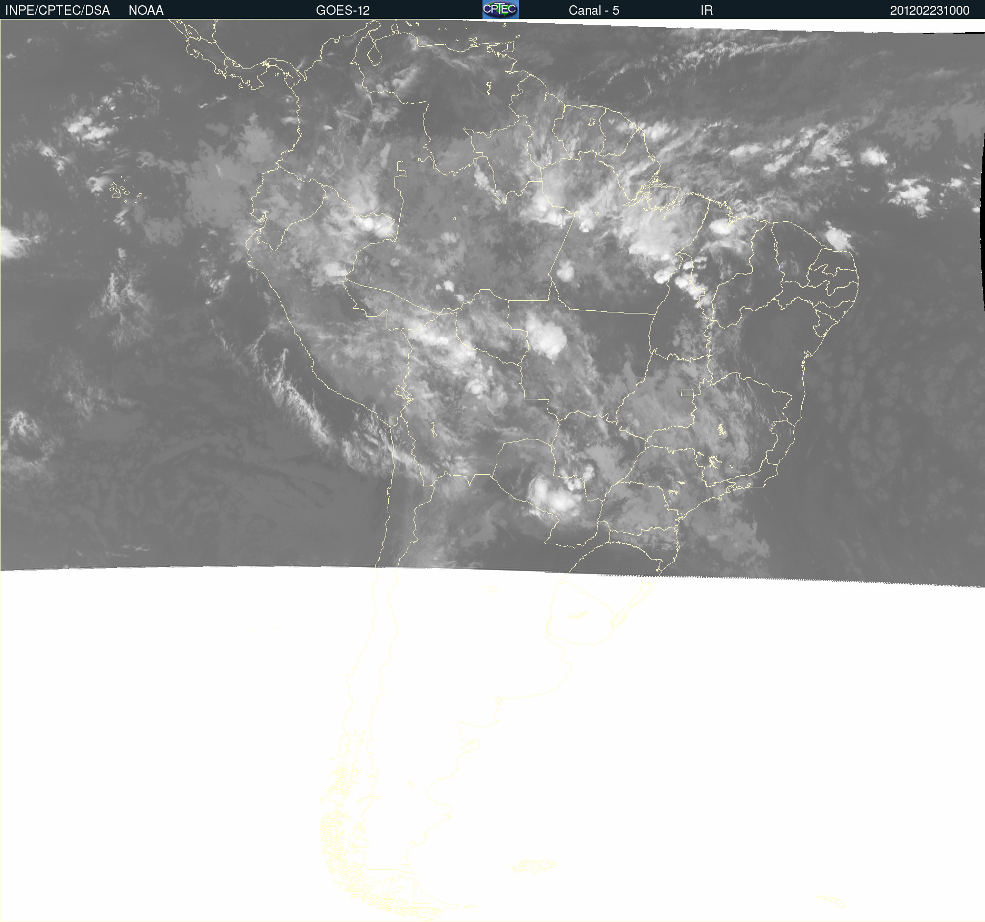Click the IR label in the header
Image resolution: width=985 pixels, height=922 pixels.
(x=706, y=11)
